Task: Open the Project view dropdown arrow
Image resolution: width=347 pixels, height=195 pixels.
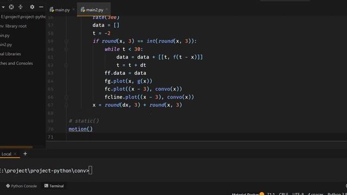Action: click(3, 7)
